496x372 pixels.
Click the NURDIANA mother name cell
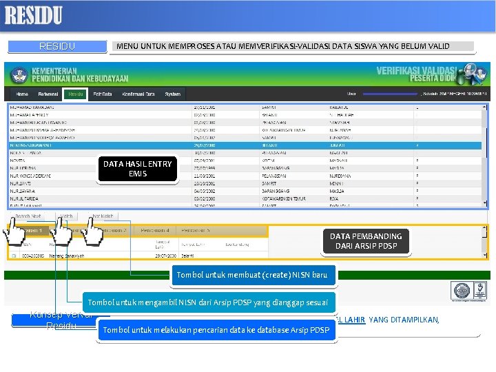click(340, 176)
